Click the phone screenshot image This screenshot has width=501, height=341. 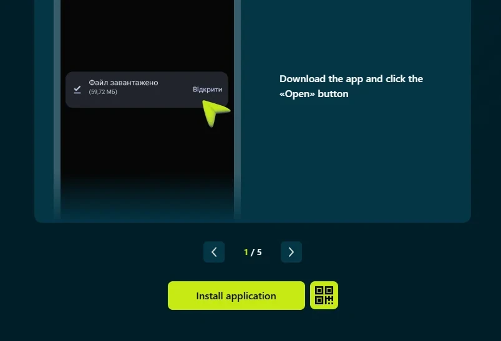(147, 110)
